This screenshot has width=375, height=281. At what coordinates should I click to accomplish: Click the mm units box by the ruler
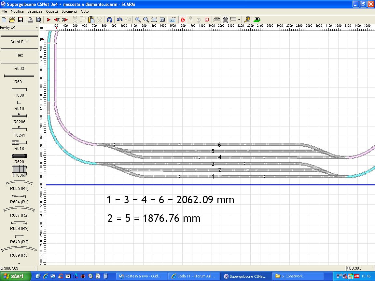click(43, 28)
